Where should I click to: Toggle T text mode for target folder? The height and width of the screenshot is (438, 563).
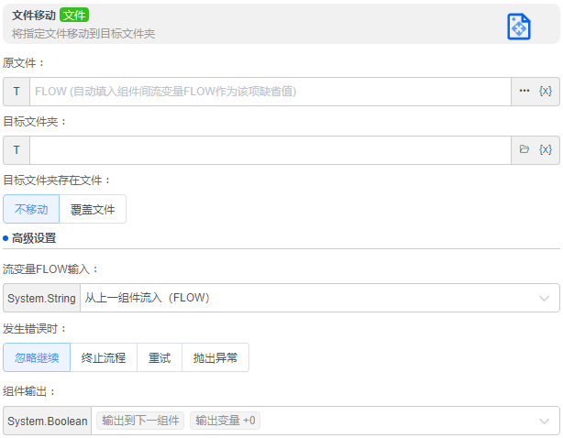point(17,150)
